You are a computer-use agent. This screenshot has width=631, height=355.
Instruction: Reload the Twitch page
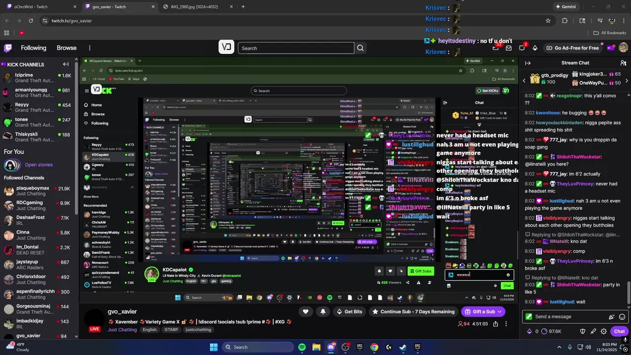pos(31,21)
